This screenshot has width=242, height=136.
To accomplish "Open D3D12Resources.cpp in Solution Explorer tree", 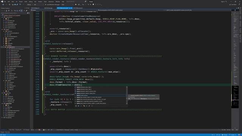I will (x=16, y=60).
